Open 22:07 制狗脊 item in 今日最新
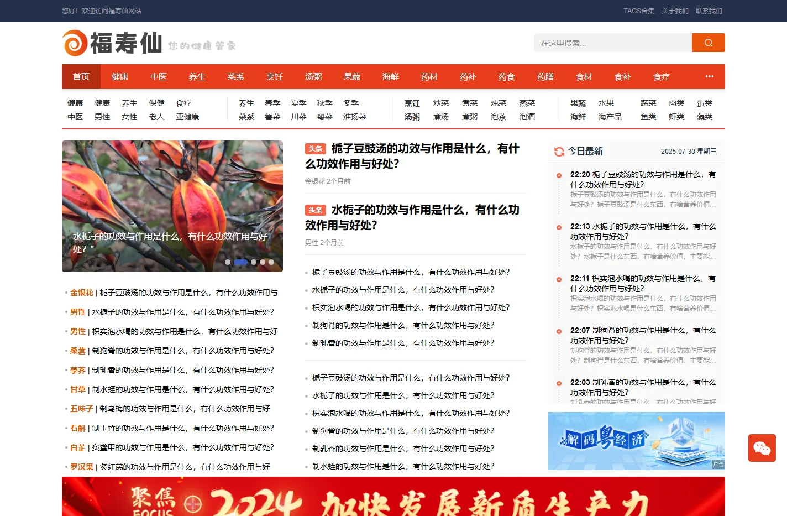Image resolution: width=787 pixels, height=516 pixels. [x=643, y=335]
